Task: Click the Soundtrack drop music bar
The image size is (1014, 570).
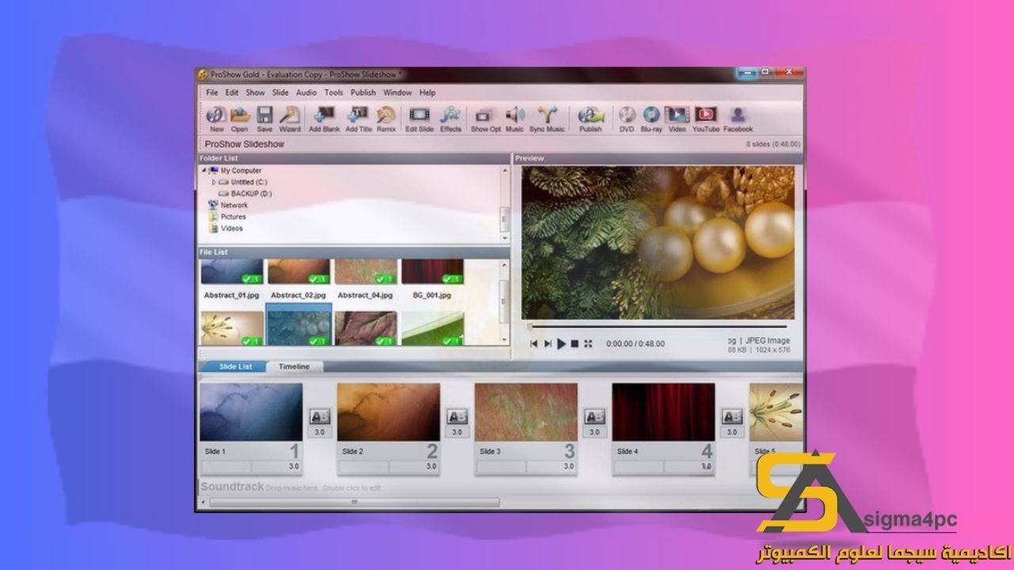Action: 499,487
